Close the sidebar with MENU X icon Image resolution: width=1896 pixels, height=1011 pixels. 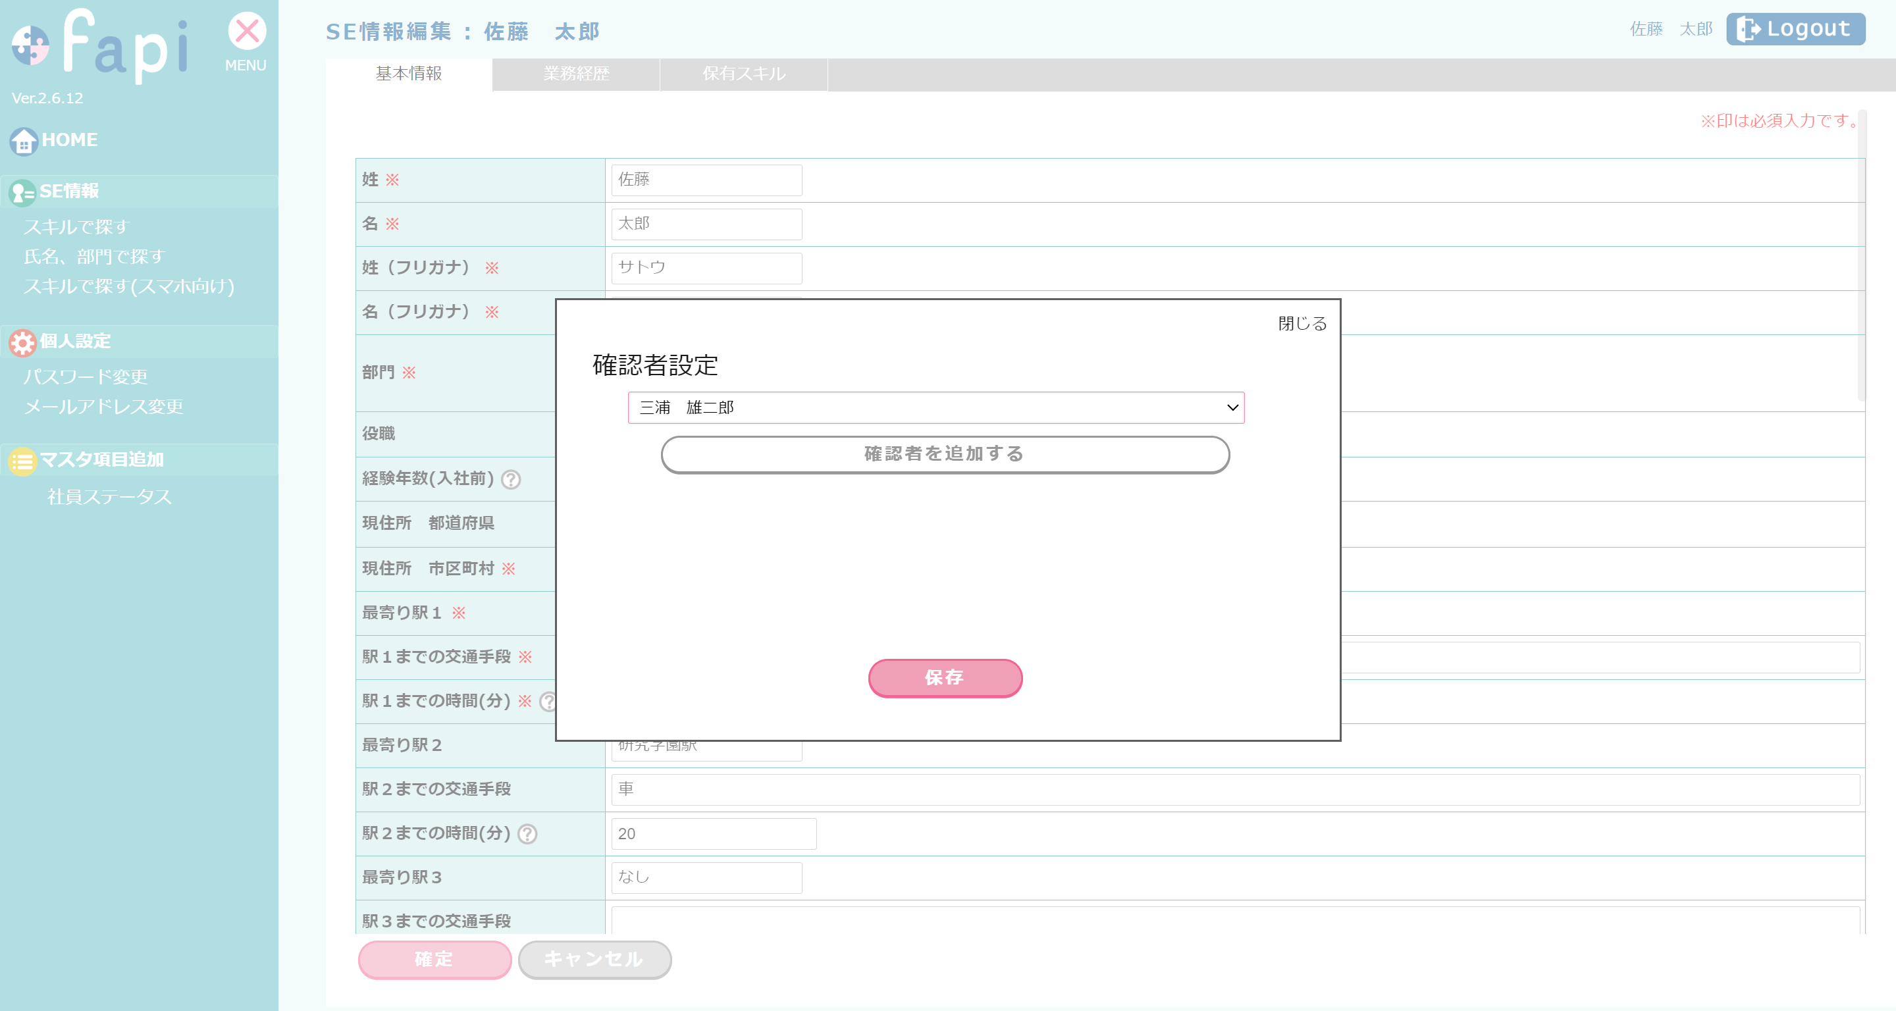(x=247, y=32)
